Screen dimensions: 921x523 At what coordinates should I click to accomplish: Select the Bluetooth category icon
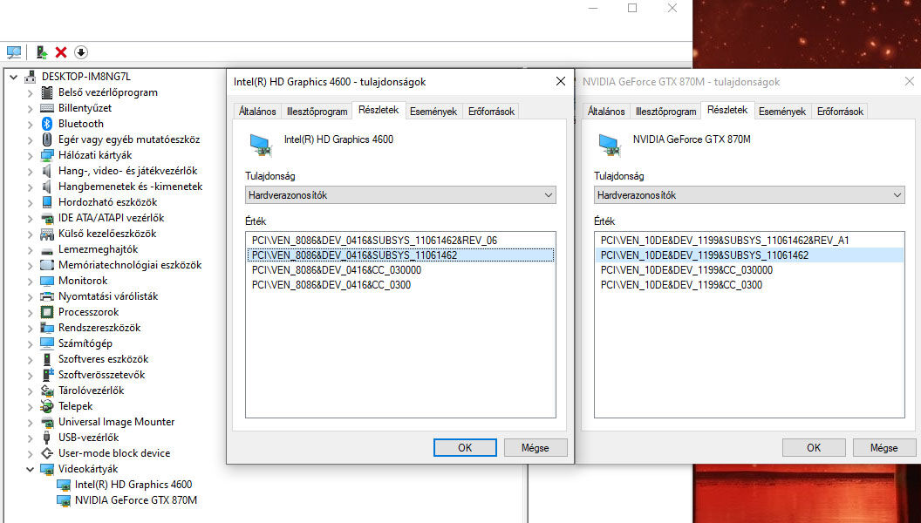click(x=47, y=124)
